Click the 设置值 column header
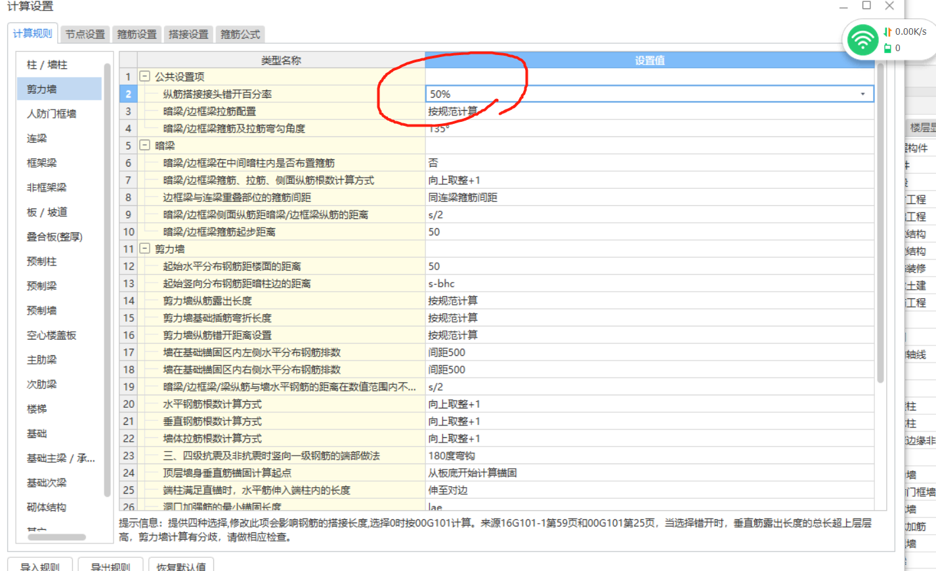Viewport: 936px width, 571px height. (650, 60)
